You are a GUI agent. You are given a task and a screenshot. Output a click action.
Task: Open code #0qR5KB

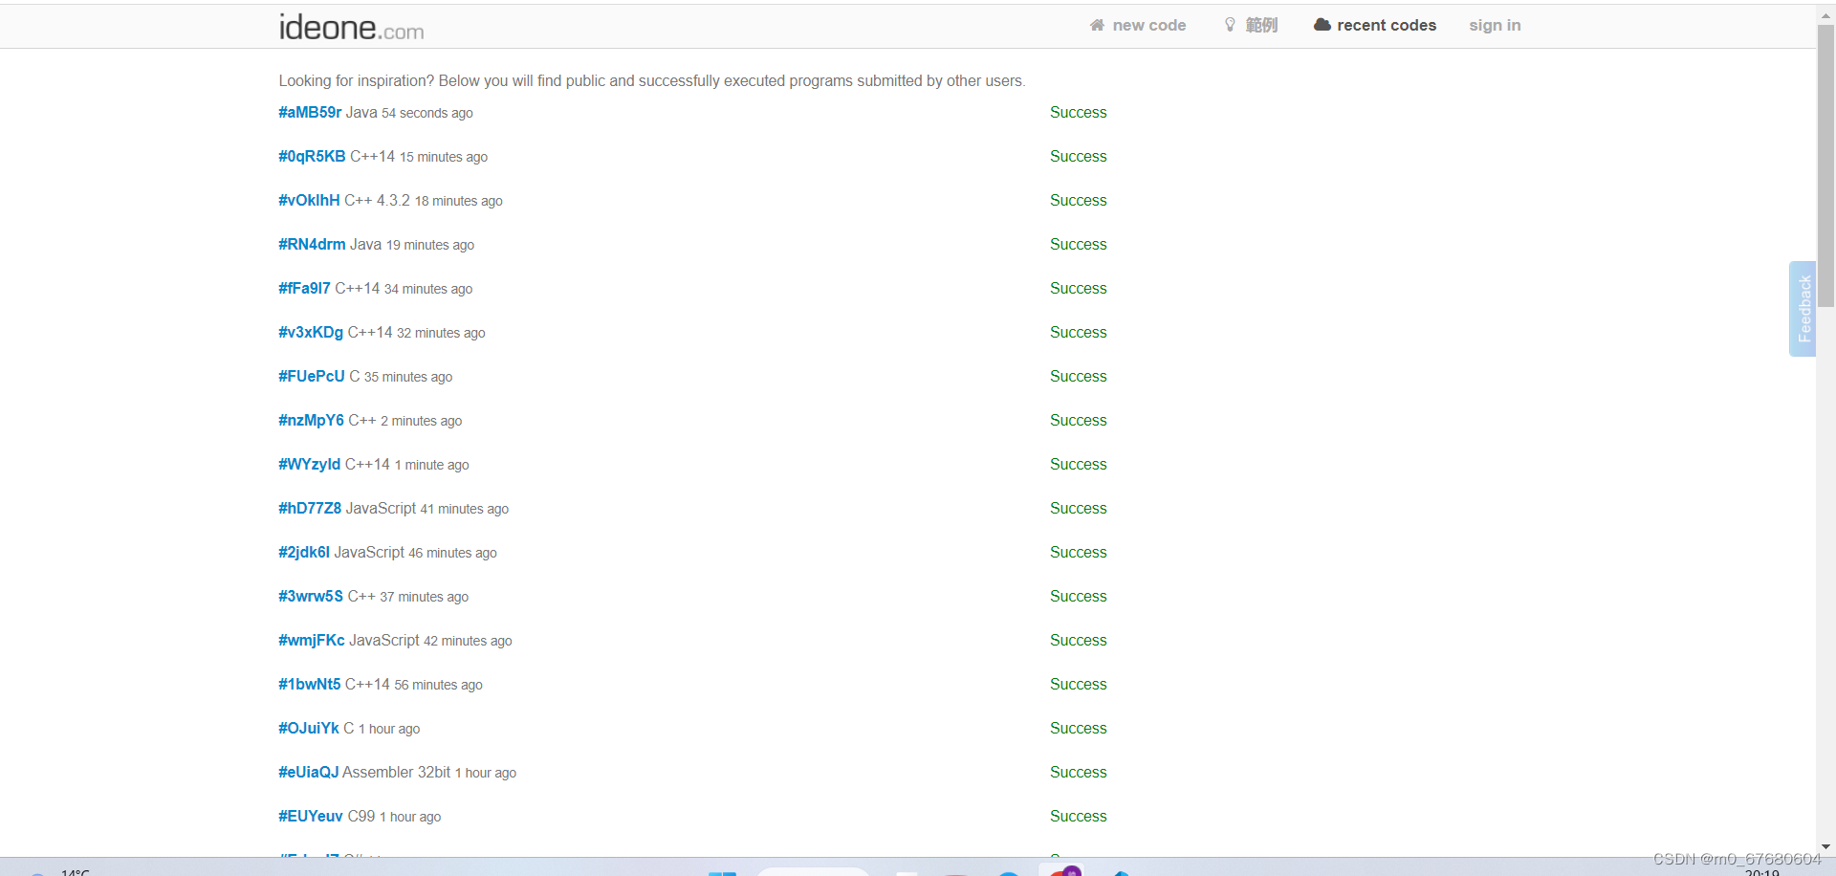tap(312, 156)
